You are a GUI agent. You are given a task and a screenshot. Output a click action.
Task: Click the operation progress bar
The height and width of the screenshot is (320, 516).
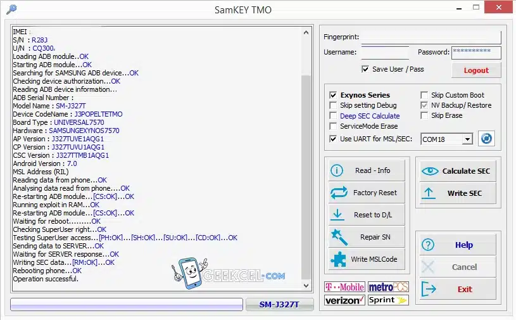point(127,305)
